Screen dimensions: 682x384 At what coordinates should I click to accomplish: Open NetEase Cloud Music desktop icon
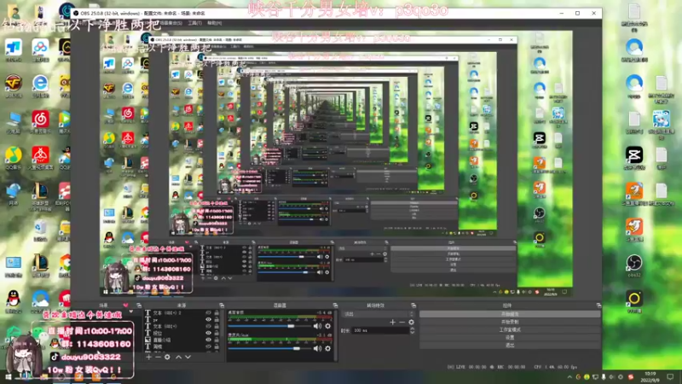(x=40, y=121)
